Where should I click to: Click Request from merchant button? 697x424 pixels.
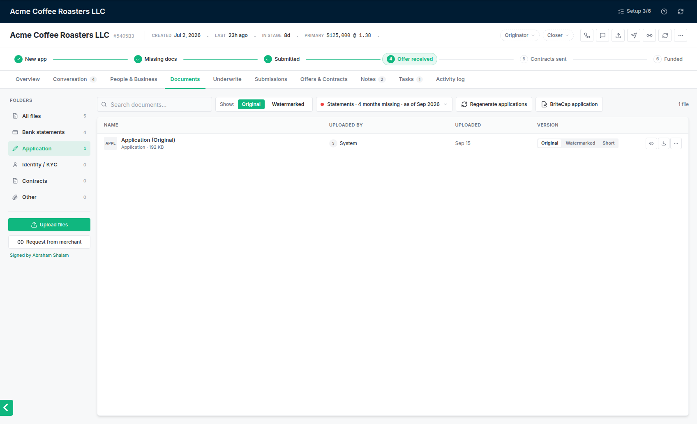click(49, 242)
